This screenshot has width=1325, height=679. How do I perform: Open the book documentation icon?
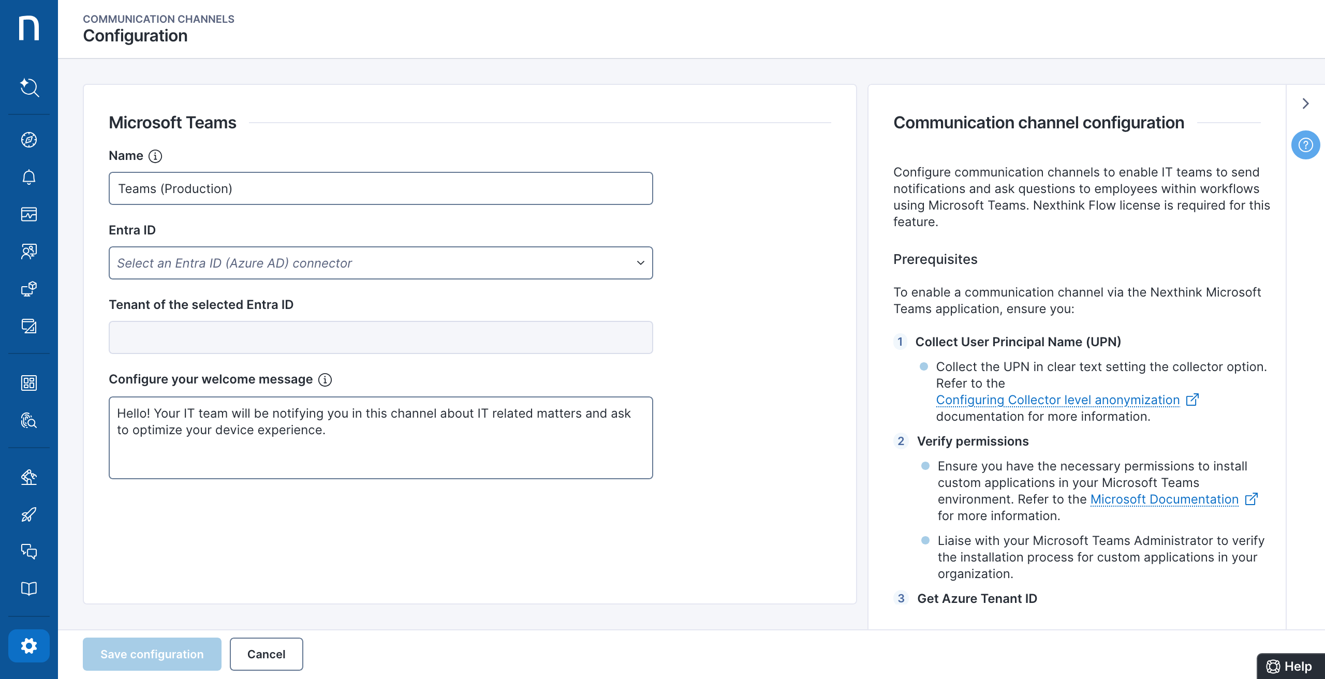(x=29, y=588)
